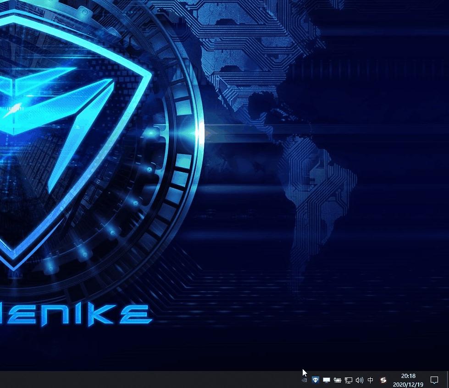Click the cyan arrow shape inside the shield

tap(80, 129)
